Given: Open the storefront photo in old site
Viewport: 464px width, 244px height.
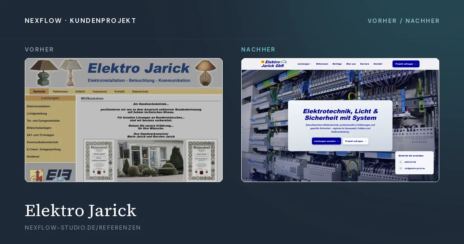Looking at the screenshot, I should click(x=150, y=160).
